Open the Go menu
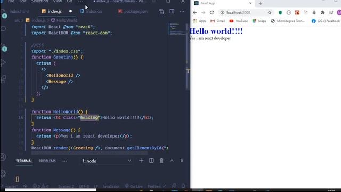The width and height of the screenshot is (341, 192). (x=69, y=1)
